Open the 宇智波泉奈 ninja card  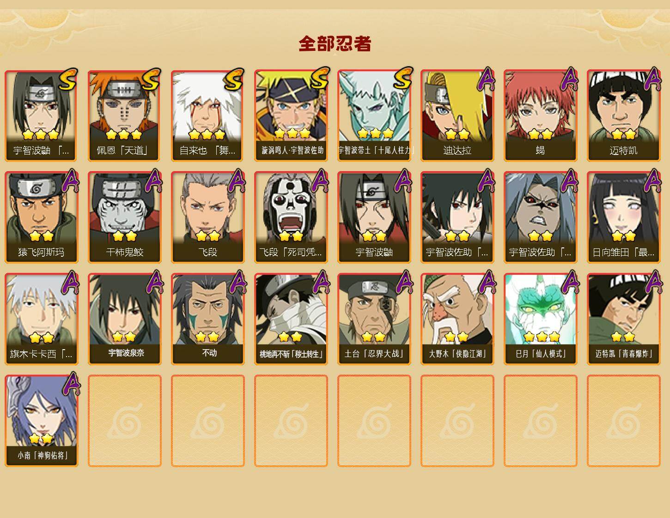click(125, 319)
